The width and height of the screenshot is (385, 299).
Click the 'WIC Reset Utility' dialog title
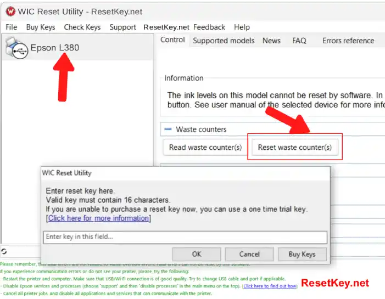66,173
